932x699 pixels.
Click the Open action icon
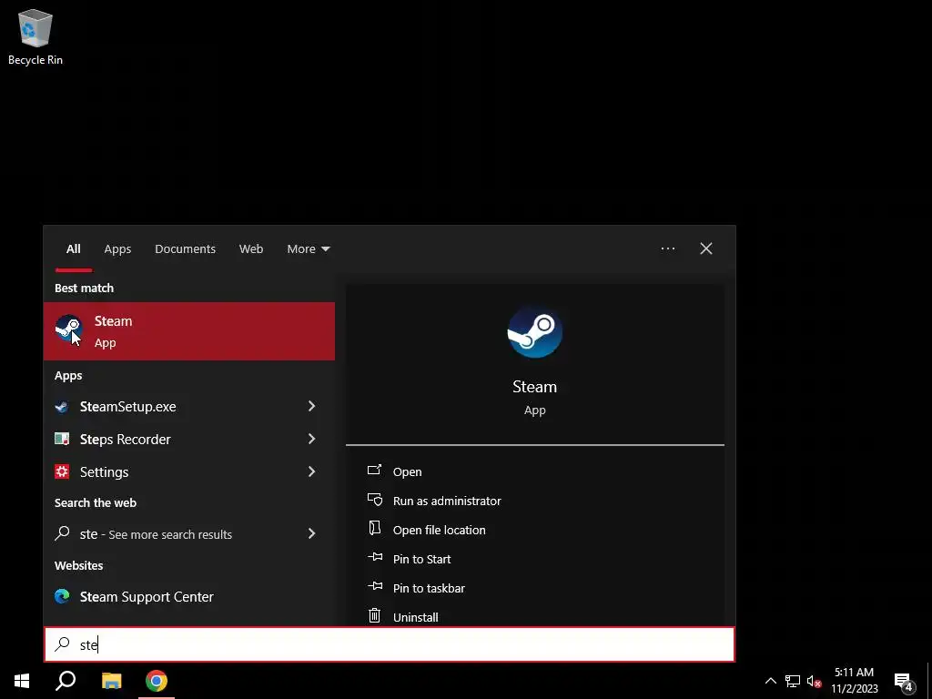[374, 471]
